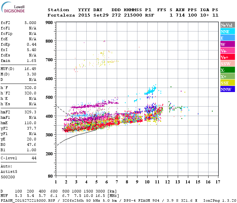Click the fmin value 1.65
The image size is (237, 203).
coord(31,61)
